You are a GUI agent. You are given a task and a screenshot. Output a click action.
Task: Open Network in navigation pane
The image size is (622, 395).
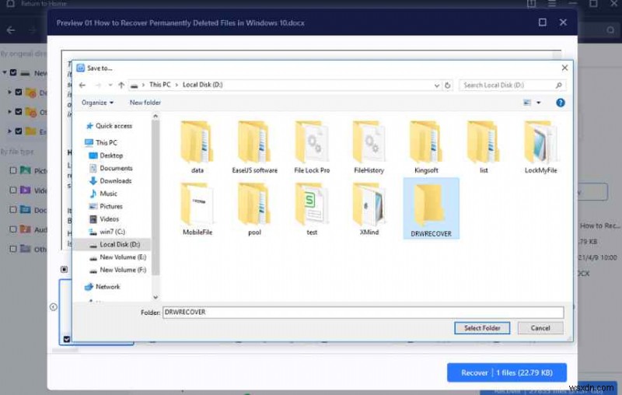[103, 286]
